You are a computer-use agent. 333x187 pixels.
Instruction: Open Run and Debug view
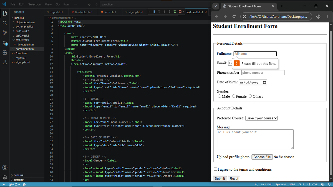tap(5, 43)
